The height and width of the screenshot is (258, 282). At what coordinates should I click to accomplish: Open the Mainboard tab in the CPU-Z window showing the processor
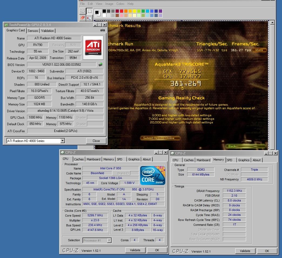tap(93, 159)
